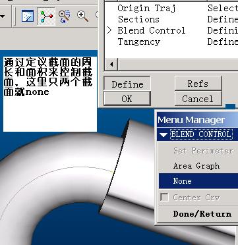This screenshot has height=245, width=238.
Task: Open the toolbar dropdown arrow beside the toolbar grip
Action: tap(3, 16)
